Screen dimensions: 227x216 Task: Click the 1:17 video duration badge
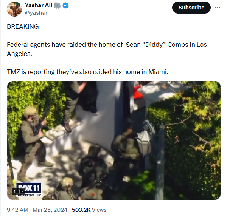[x=19, y=191]
